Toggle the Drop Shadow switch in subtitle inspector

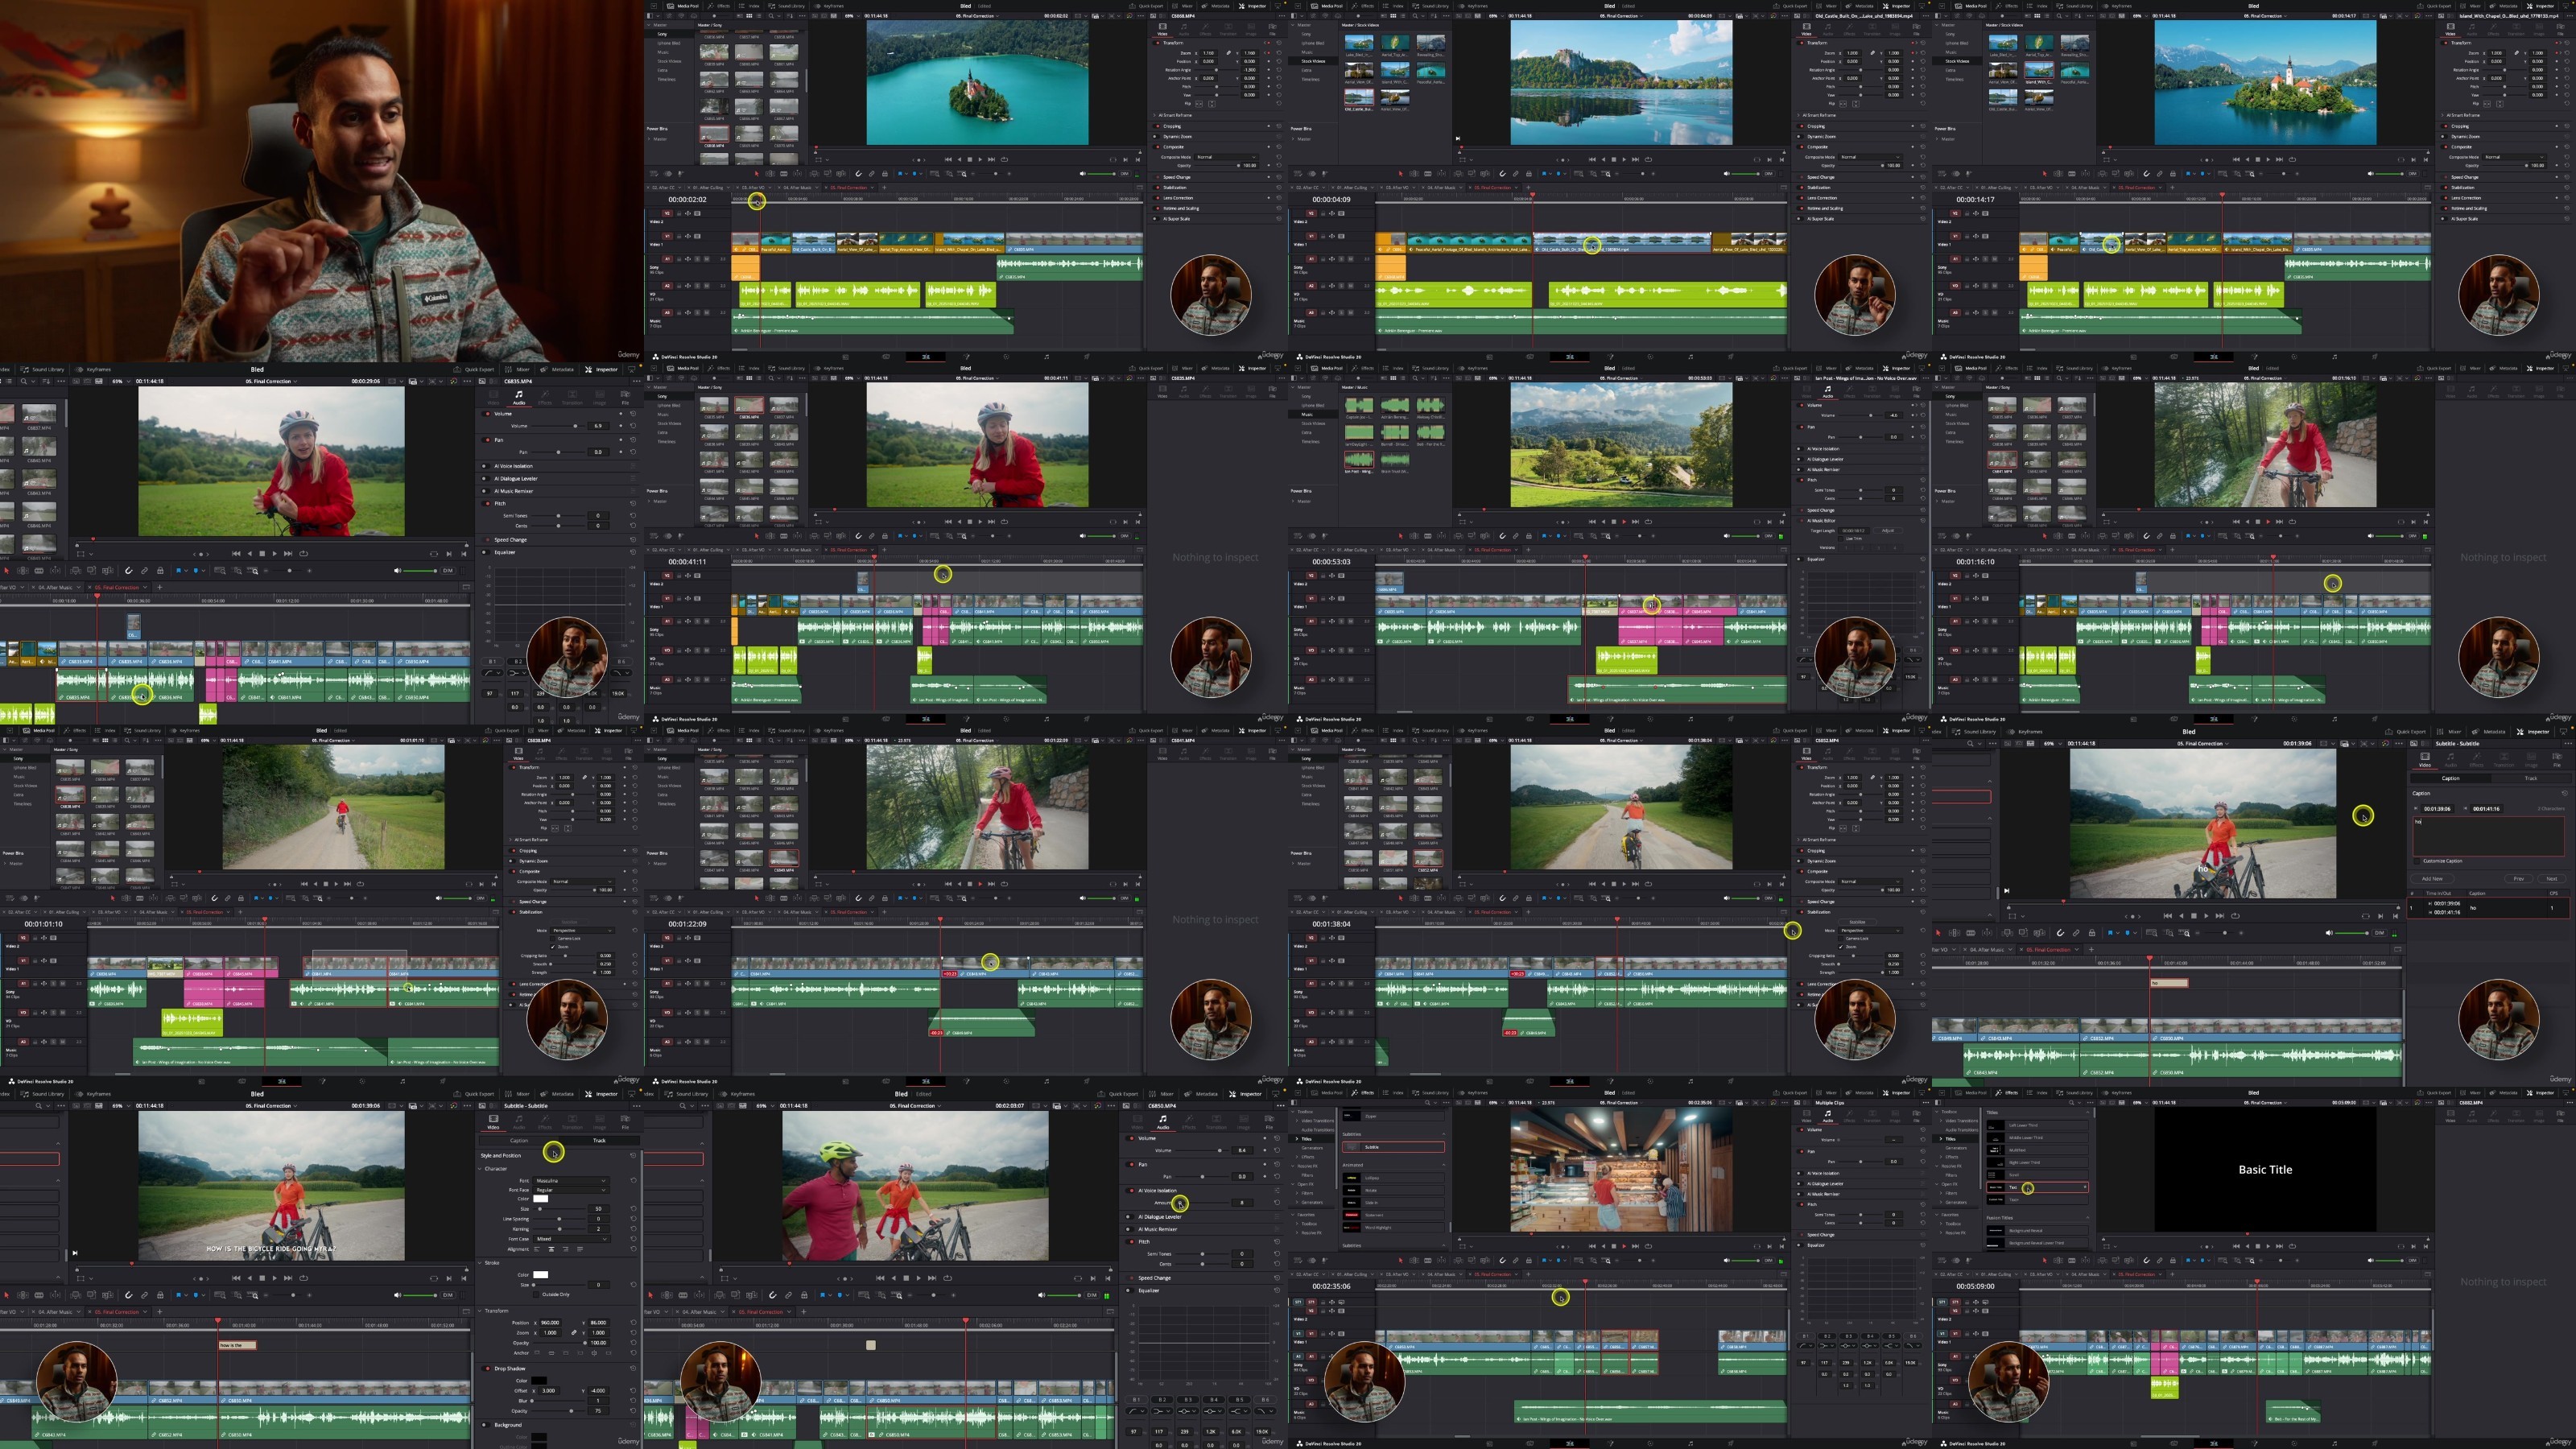pyautogui.click(x=486, y=1369)
